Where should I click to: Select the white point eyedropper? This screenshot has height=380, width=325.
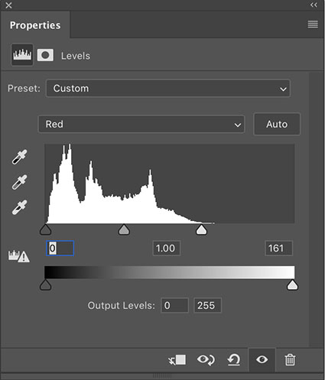(19, 207)
